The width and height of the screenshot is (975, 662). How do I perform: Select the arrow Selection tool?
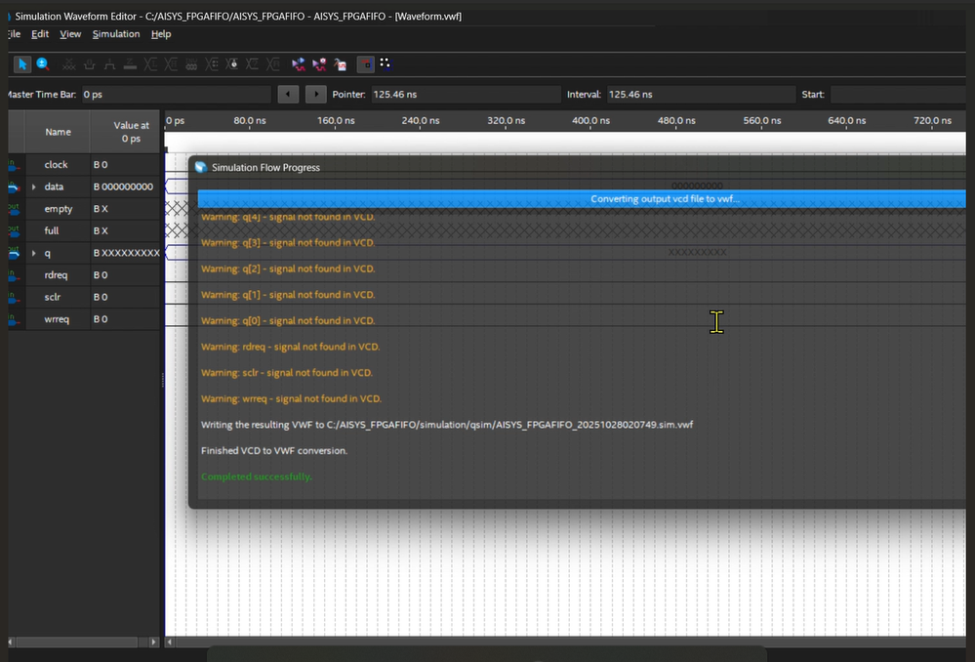tap(22, 64)
